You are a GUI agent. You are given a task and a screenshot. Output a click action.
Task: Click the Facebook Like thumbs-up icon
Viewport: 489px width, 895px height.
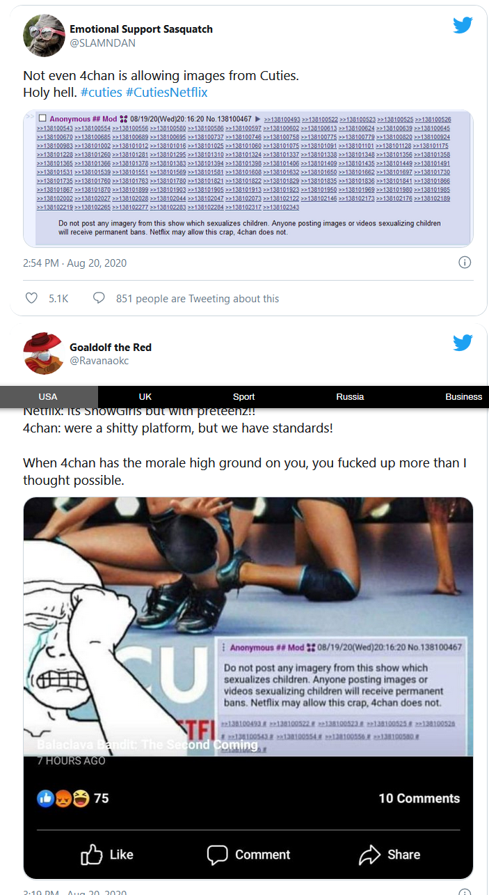click(92, 854)
